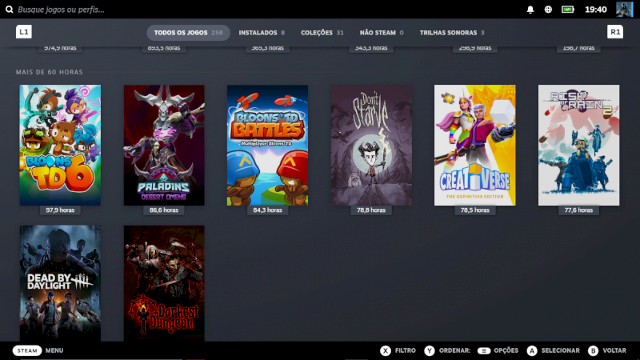Click the X button glyph for Filtro

coord(386,350)
